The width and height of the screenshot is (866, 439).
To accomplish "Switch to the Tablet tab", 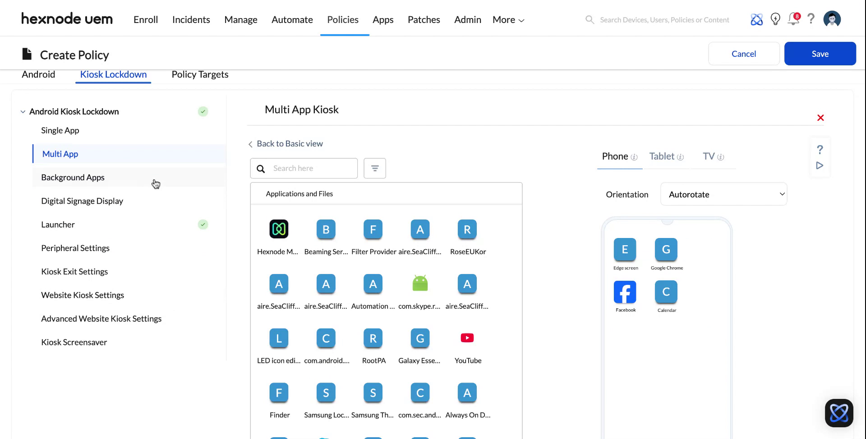I will (662, 156).
